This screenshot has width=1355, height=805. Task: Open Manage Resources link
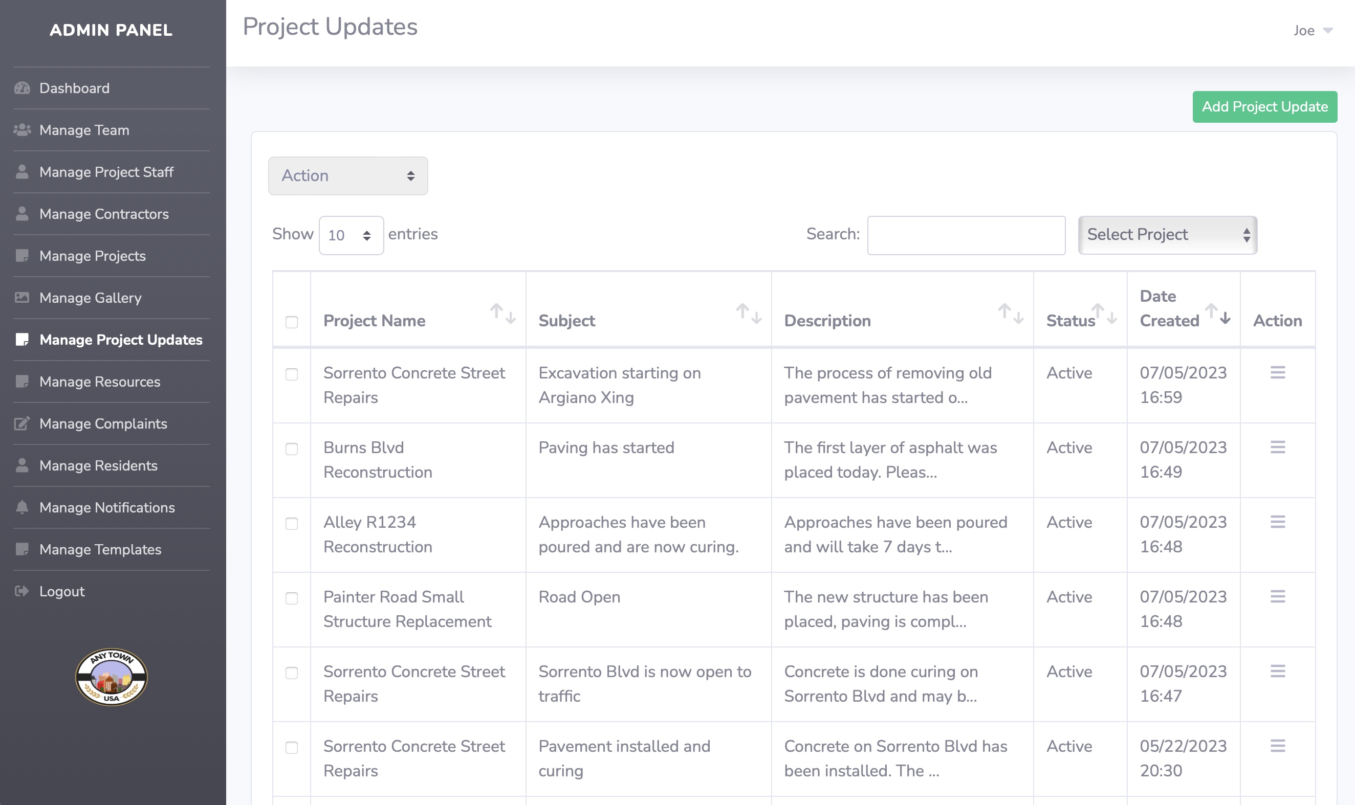point(100,382)
